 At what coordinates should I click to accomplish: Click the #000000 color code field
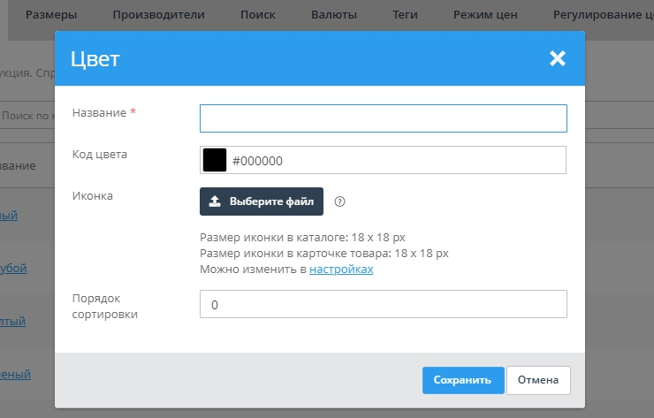(395, 161)
